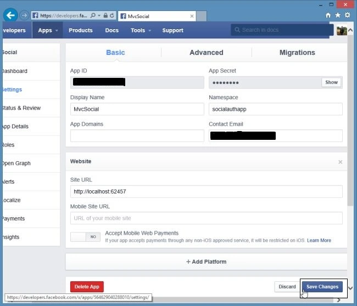Click the Add Platform button

(x=207, y=262)
